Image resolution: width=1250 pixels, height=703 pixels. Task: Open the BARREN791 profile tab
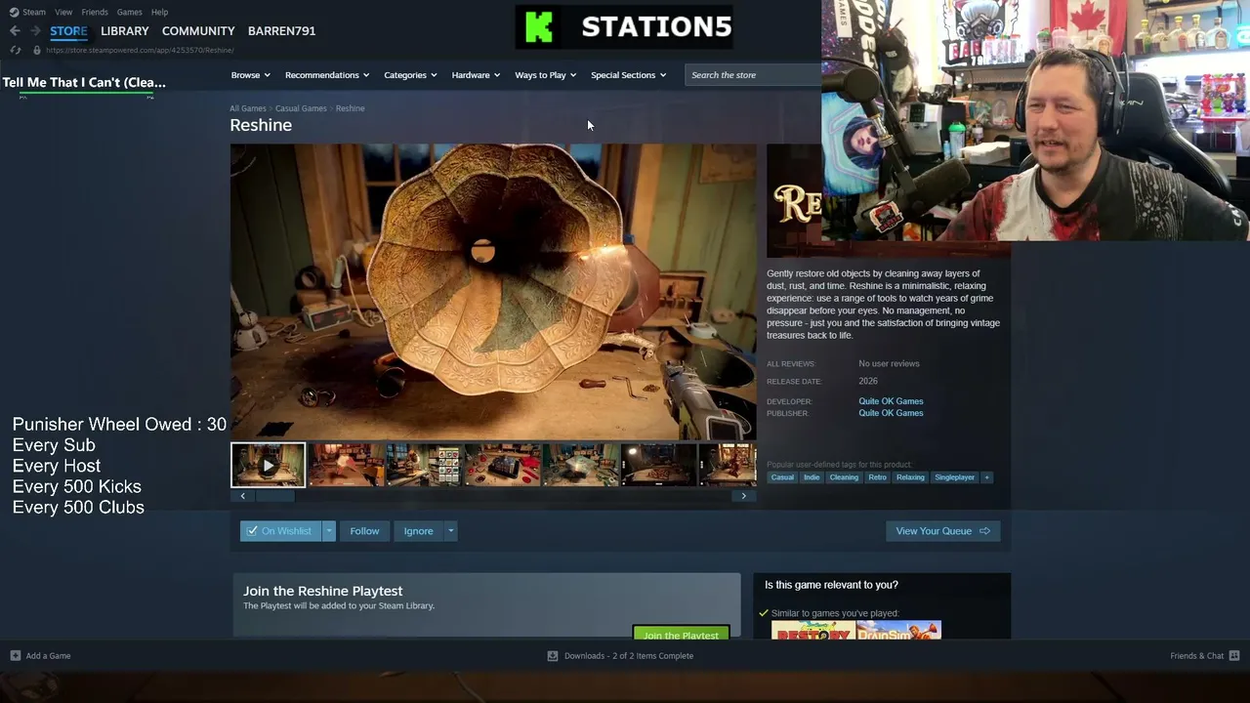point(281,31)
